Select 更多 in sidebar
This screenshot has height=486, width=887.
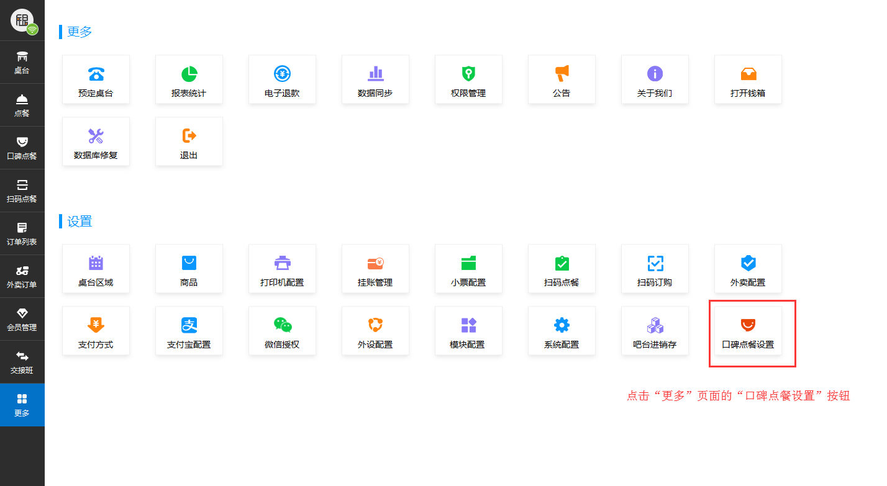[22, 405]
